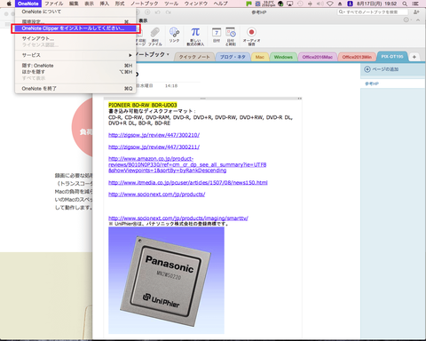Viewport: 426px width, 341px height.
Task: Click the volume icon in the menu bar
Action: (x=320, y=4)
